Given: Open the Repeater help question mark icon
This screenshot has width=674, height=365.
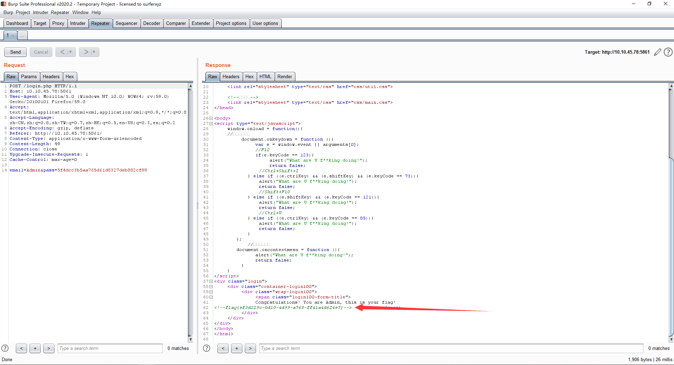Looking at the screenshot, I should coord(668,52).
